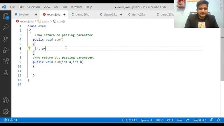Screen dimensions: 224x126
Task: Click 'int a=' on line 6
Action: (40, 48)
